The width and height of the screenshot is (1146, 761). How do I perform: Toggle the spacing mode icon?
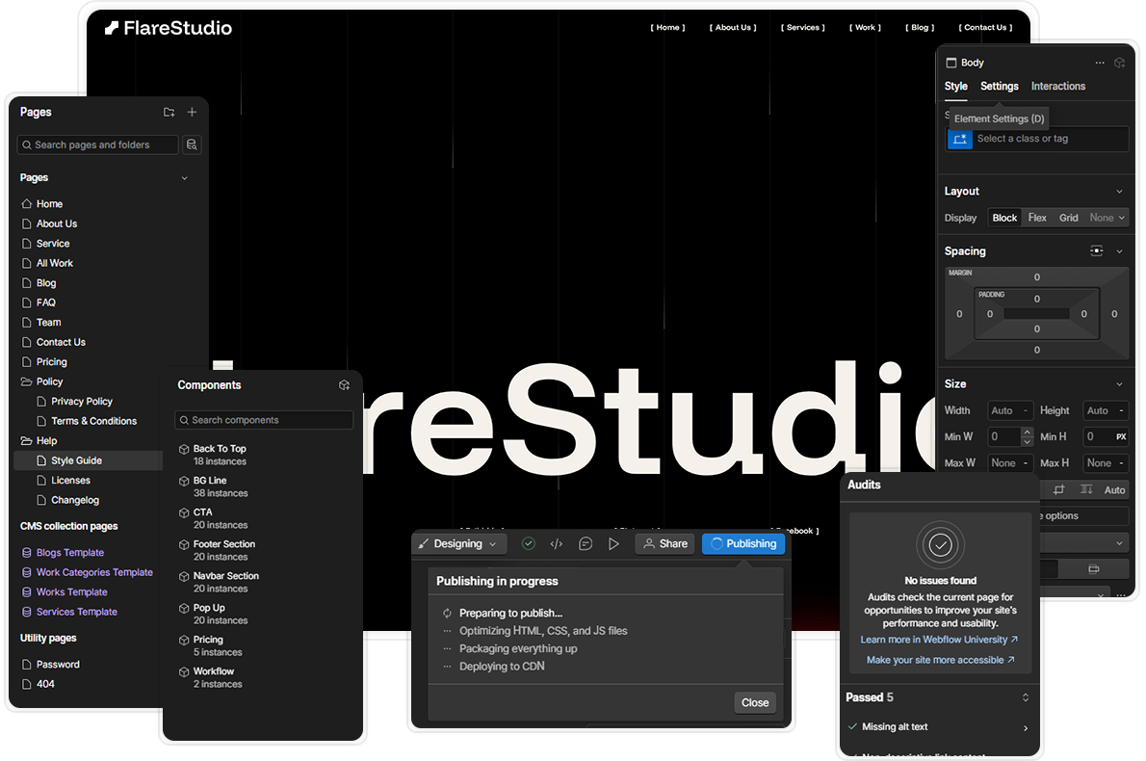1096,250
